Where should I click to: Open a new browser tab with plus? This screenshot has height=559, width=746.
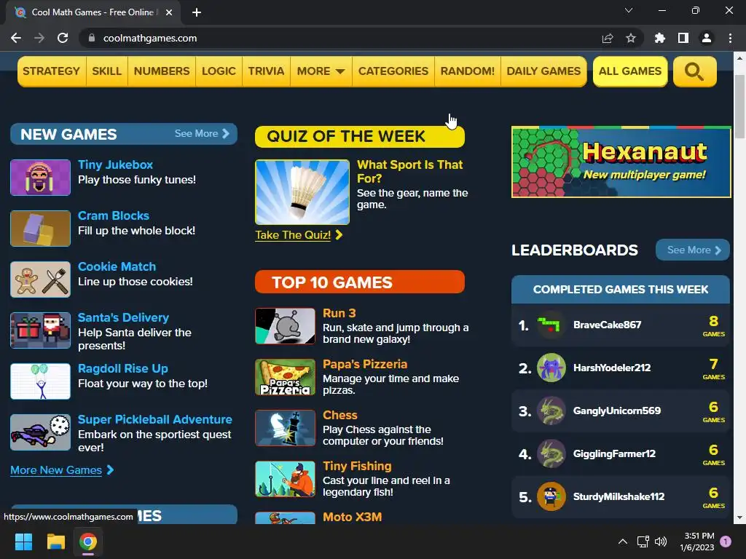coord(197,12)
